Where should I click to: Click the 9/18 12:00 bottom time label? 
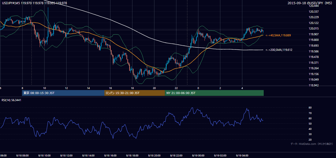[x=66, y=155]
